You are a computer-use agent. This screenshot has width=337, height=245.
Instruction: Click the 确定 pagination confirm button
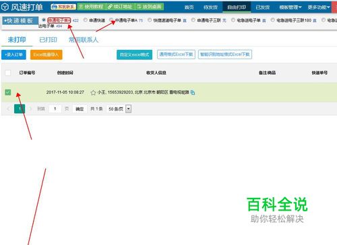pyautogui.click(x=80, y=109)
